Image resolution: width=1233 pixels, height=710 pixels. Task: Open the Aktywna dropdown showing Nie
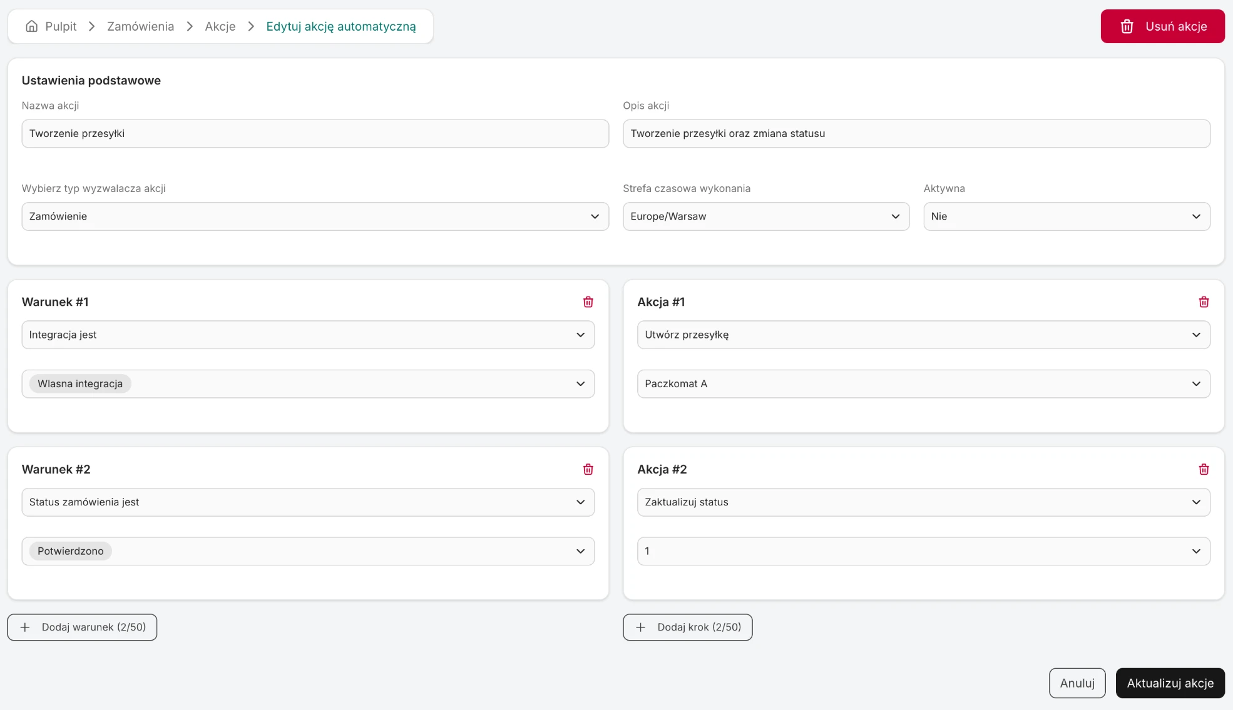(x=1067, y=216)
